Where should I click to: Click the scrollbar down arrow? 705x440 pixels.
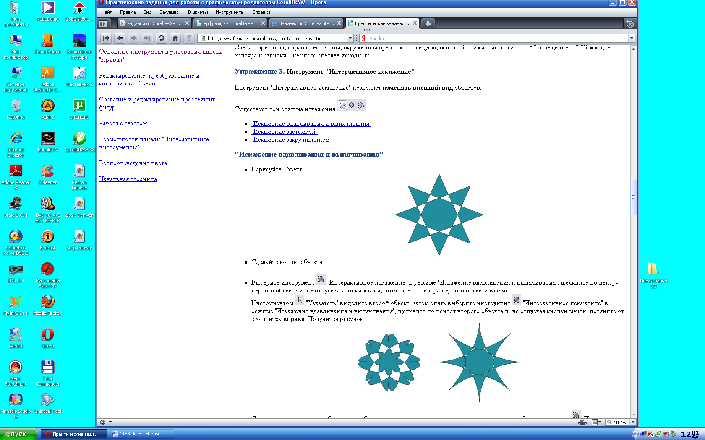pos(634,414)
